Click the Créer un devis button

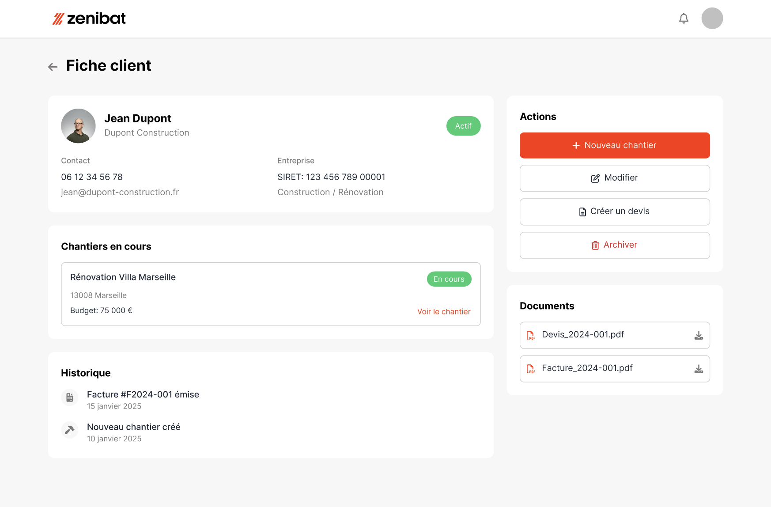pyautogui.click(x=615, y=212)
